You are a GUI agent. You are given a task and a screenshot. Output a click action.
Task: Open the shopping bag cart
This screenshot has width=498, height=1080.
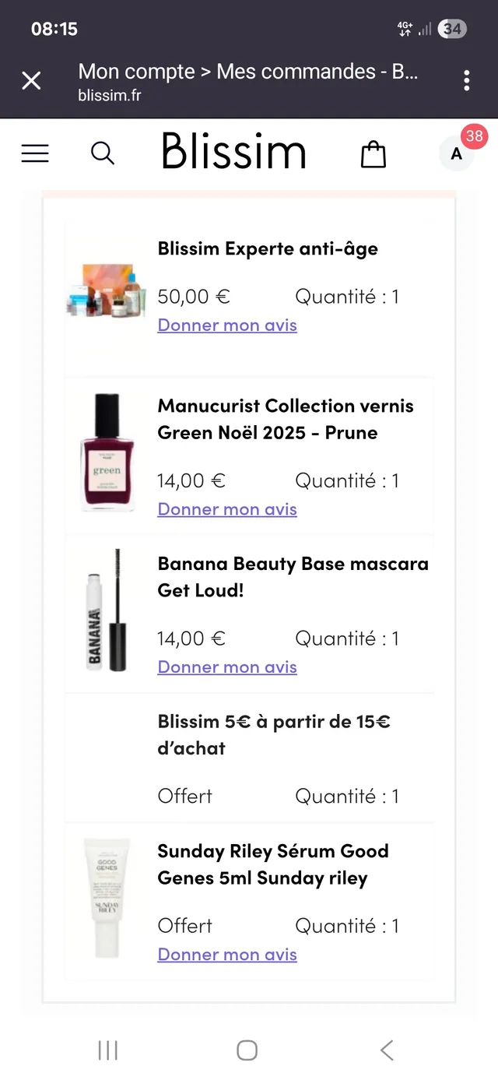pyautogui.click(x=373, y=153)
